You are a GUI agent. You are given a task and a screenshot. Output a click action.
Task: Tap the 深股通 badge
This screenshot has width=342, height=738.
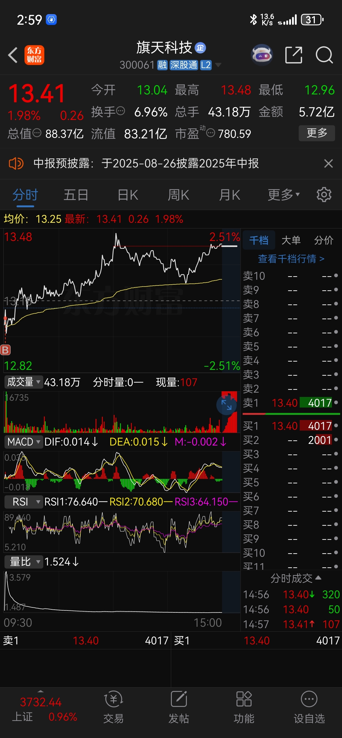[x=183, y=65]
